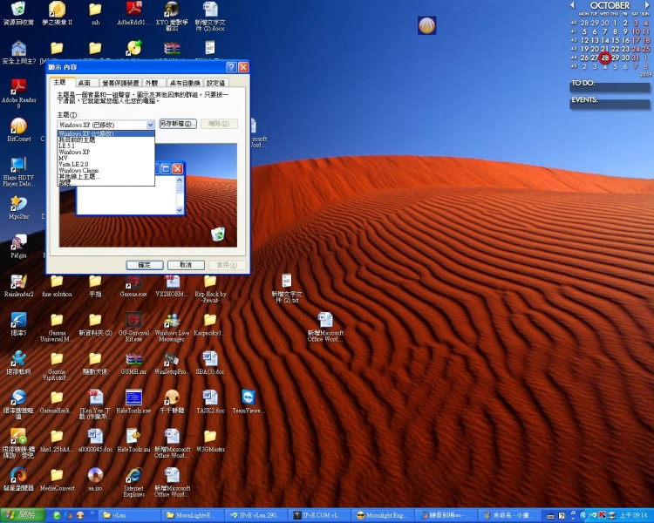Click the 取消 button
Image resolution: width=654 pixels, height=523 pixels.
[x=186, y=265]
